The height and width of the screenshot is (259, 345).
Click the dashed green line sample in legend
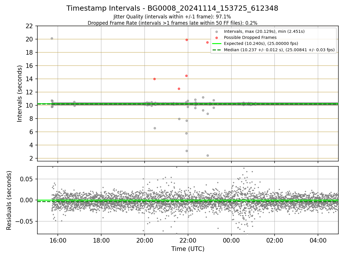[216, 50]
